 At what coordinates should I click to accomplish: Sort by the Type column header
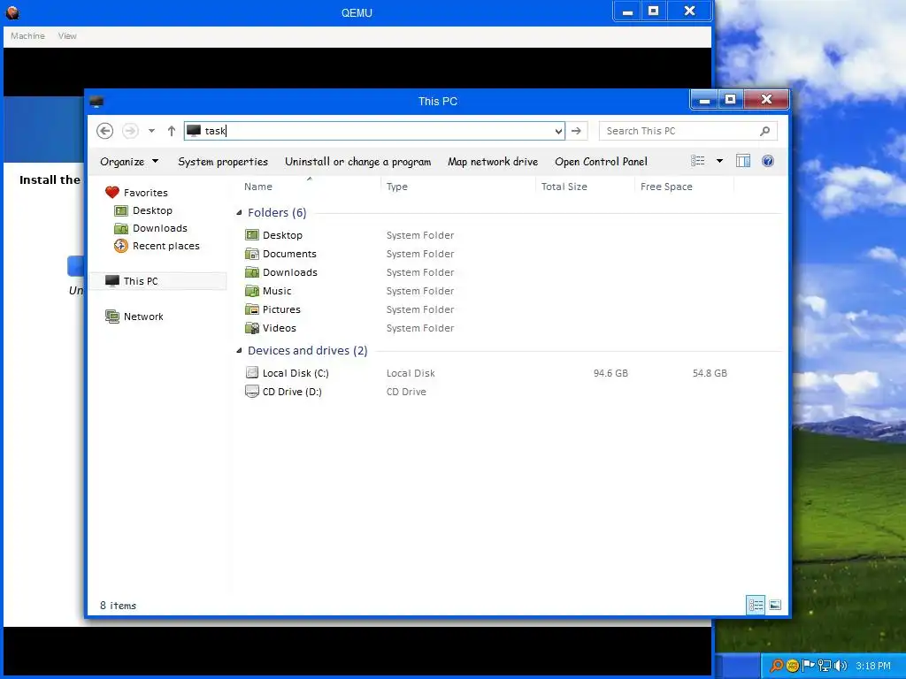pos(397,187)
